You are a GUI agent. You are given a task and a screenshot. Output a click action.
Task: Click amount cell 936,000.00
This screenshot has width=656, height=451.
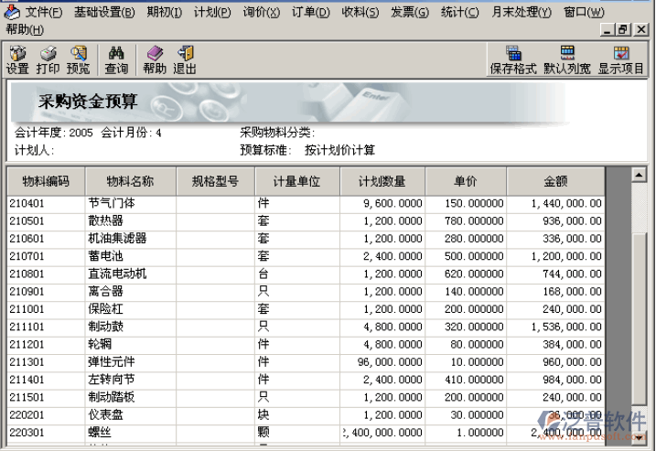(x=555, y=220)
